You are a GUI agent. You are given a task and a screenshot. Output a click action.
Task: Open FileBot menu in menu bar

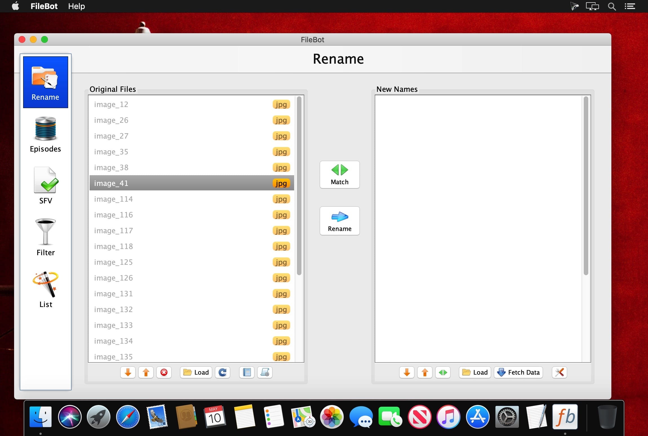[44, 6]
